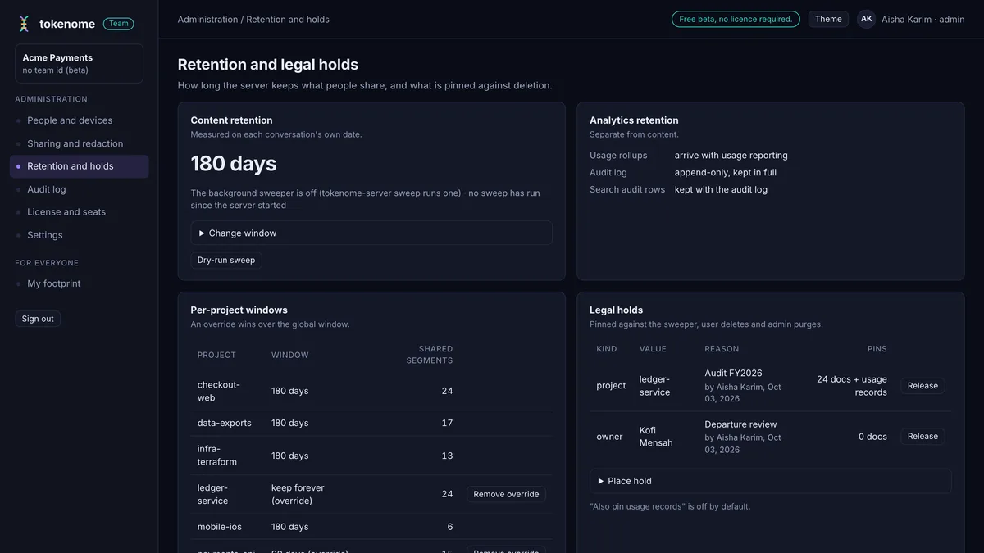Remove override for ledger-service project

coord(506,494)
